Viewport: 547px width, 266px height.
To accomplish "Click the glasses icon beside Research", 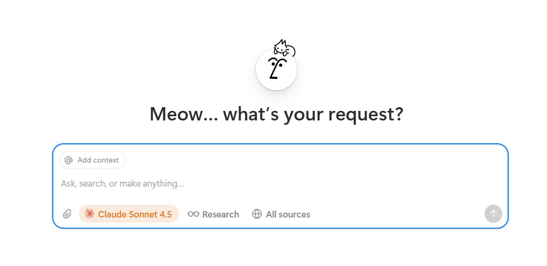I will 194,214.
